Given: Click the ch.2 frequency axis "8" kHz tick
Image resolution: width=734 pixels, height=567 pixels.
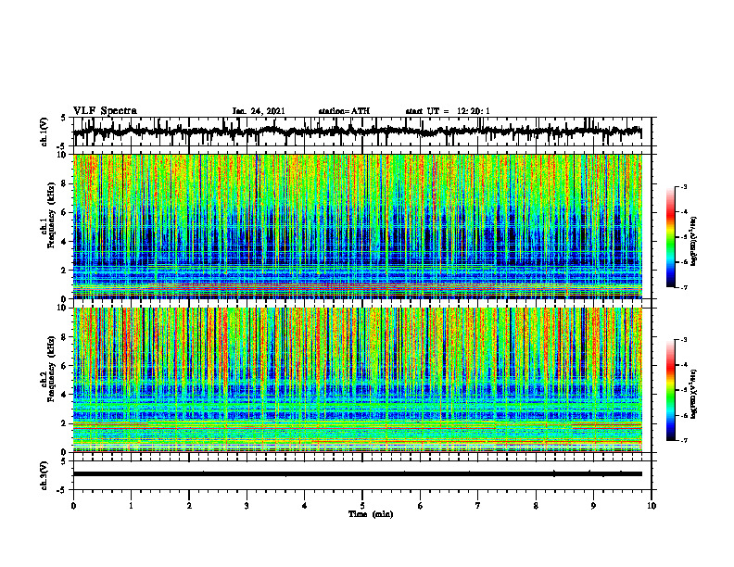Looking at the screenshot, I should (x=66, y=337).
